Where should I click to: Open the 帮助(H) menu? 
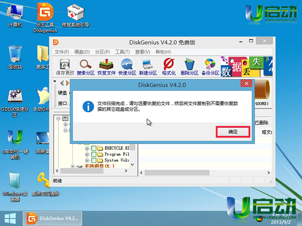pyautogui.click(x=163, y=52)
